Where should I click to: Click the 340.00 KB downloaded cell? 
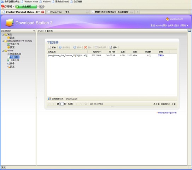[x=111, y=56]
